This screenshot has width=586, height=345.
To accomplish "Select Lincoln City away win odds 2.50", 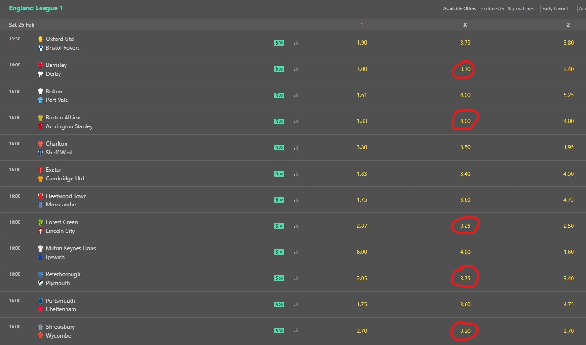I will (x=568, y=226).
